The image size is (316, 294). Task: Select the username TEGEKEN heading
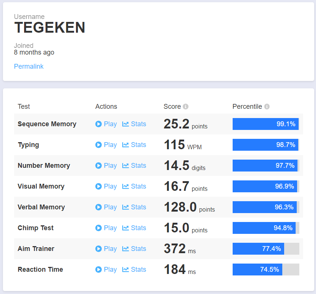(x=49, y=27)
